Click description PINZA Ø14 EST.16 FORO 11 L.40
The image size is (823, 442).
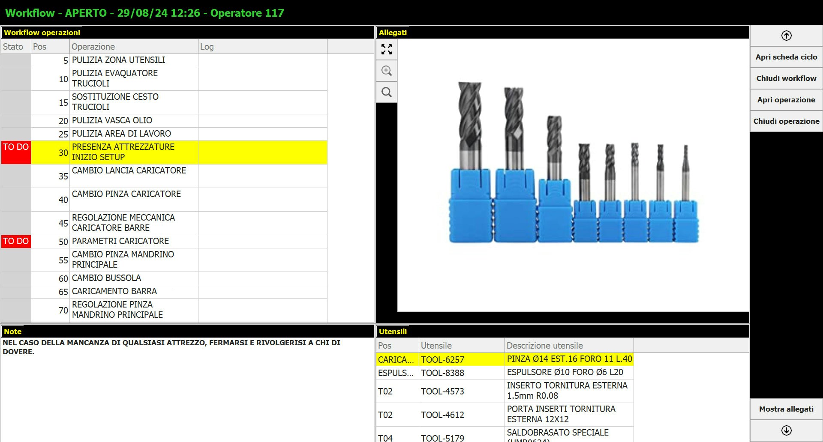click(x=569, y=359)
